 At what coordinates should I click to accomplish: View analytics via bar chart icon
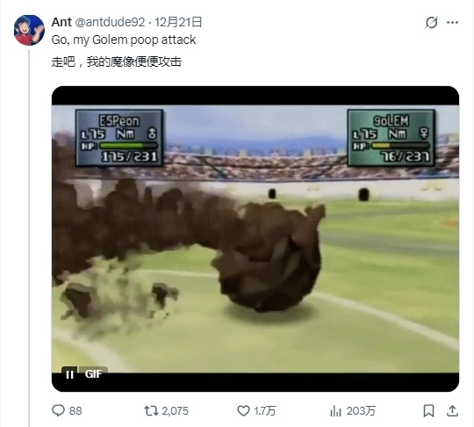[335, 411]
